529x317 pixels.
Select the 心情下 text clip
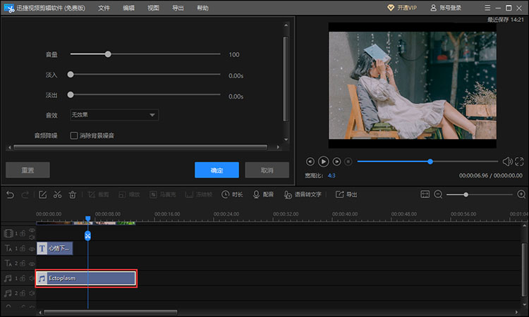click(54, 249)
